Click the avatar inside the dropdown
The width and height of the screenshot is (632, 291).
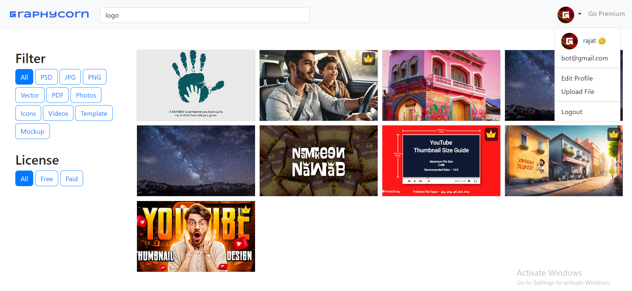[x=569, y=41]
